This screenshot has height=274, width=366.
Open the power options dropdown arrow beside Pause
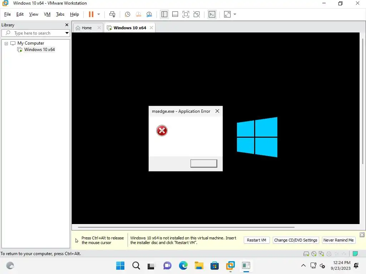click(99, 14)
